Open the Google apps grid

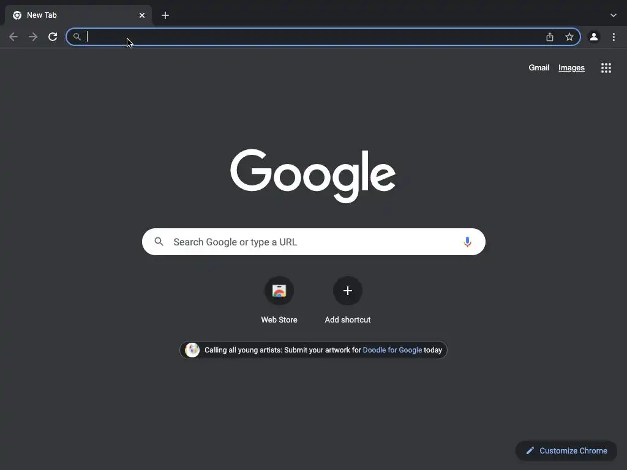click(x=606, y=68)
